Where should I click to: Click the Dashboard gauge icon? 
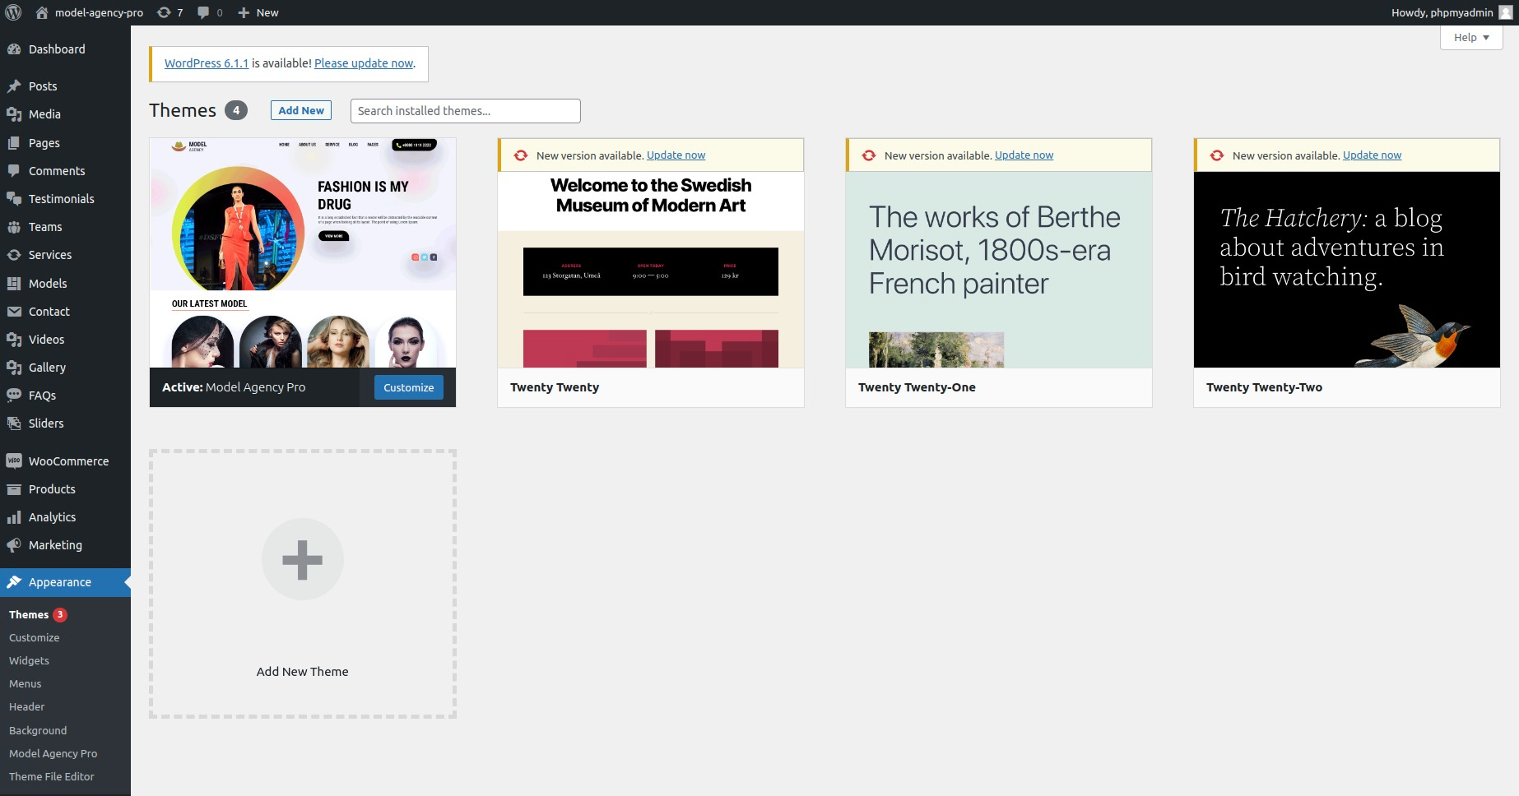pos(14,49)
